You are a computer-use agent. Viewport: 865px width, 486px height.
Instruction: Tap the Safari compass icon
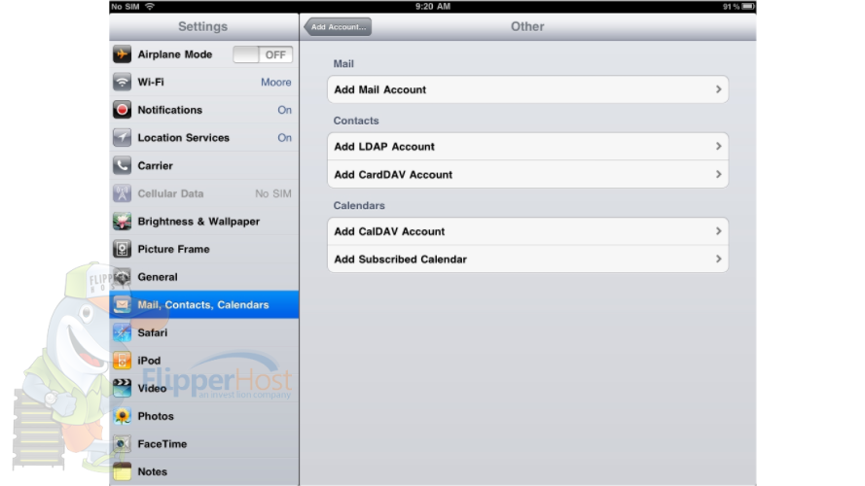coord(122,332)
